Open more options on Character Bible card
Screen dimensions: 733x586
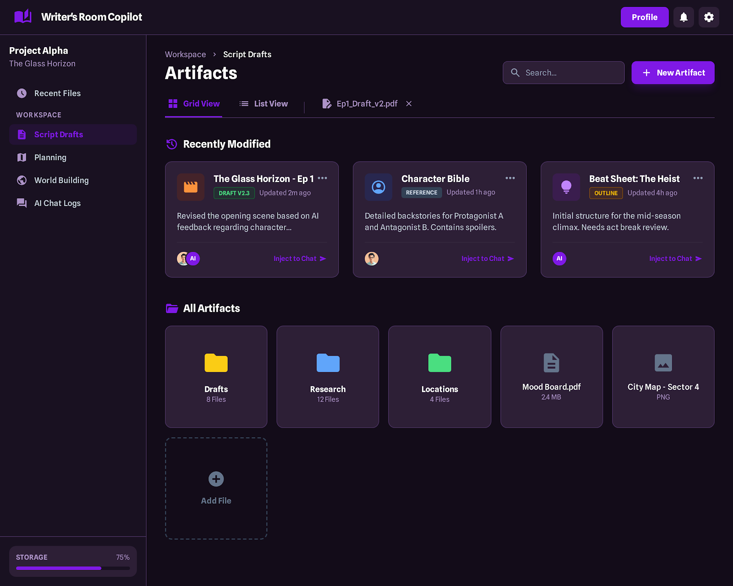pyautogui.click(x=510, y=178)
